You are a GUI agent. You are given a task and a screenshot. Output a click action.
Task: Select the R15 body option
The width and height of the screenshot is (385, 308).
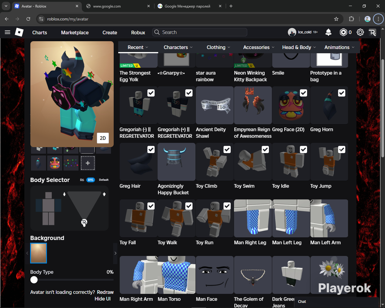[x=91, y=180]
